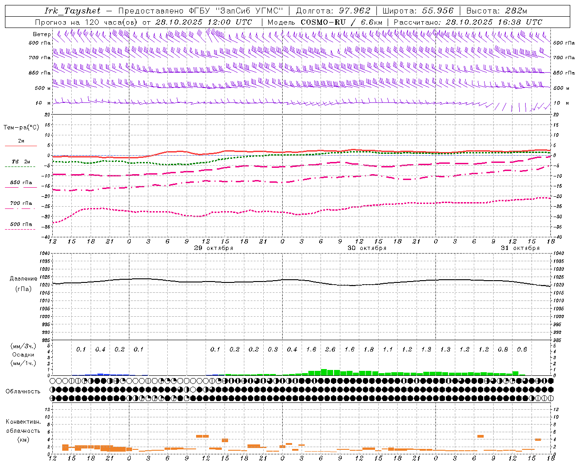Screen dimensions: 577x462
Task: Click 'Прогноз на 120 часа(ов)' header text
Action: click(87, 22)
